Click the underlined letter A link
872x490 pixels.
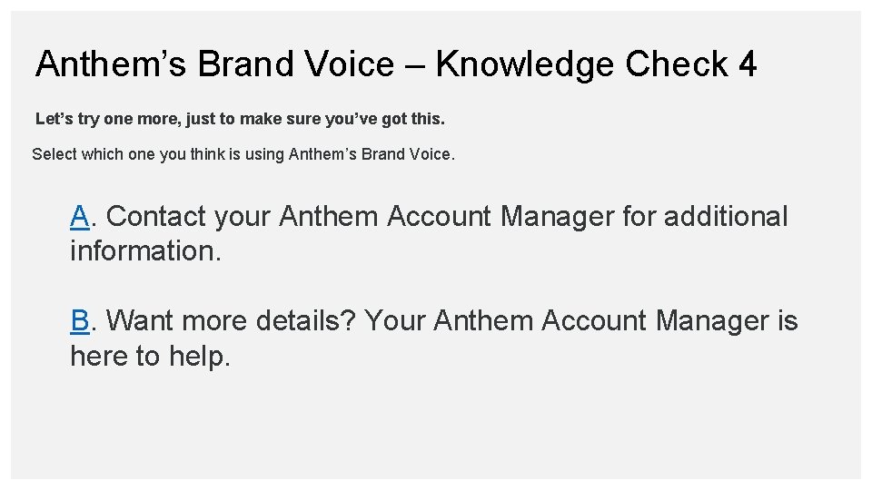(x=80, y=217)
